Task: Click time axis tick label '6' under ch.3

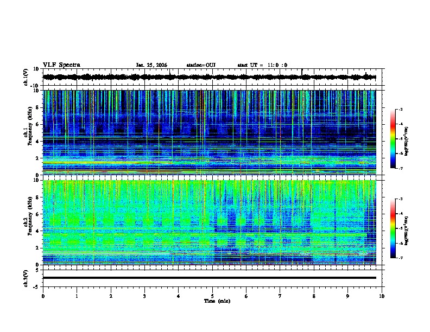Action: (246, 296)
